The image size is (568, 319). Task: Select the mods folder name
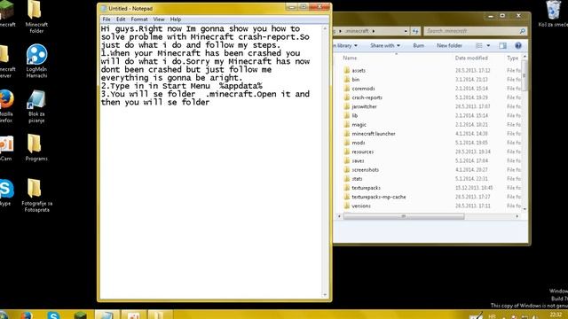tap(359, 143)
